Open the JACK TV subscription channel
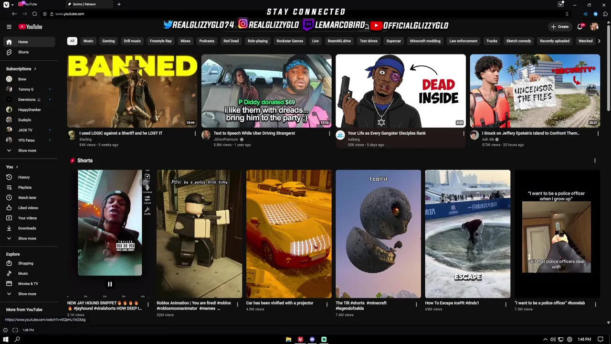This screenshot has width=611, height=344. (29, 130)
